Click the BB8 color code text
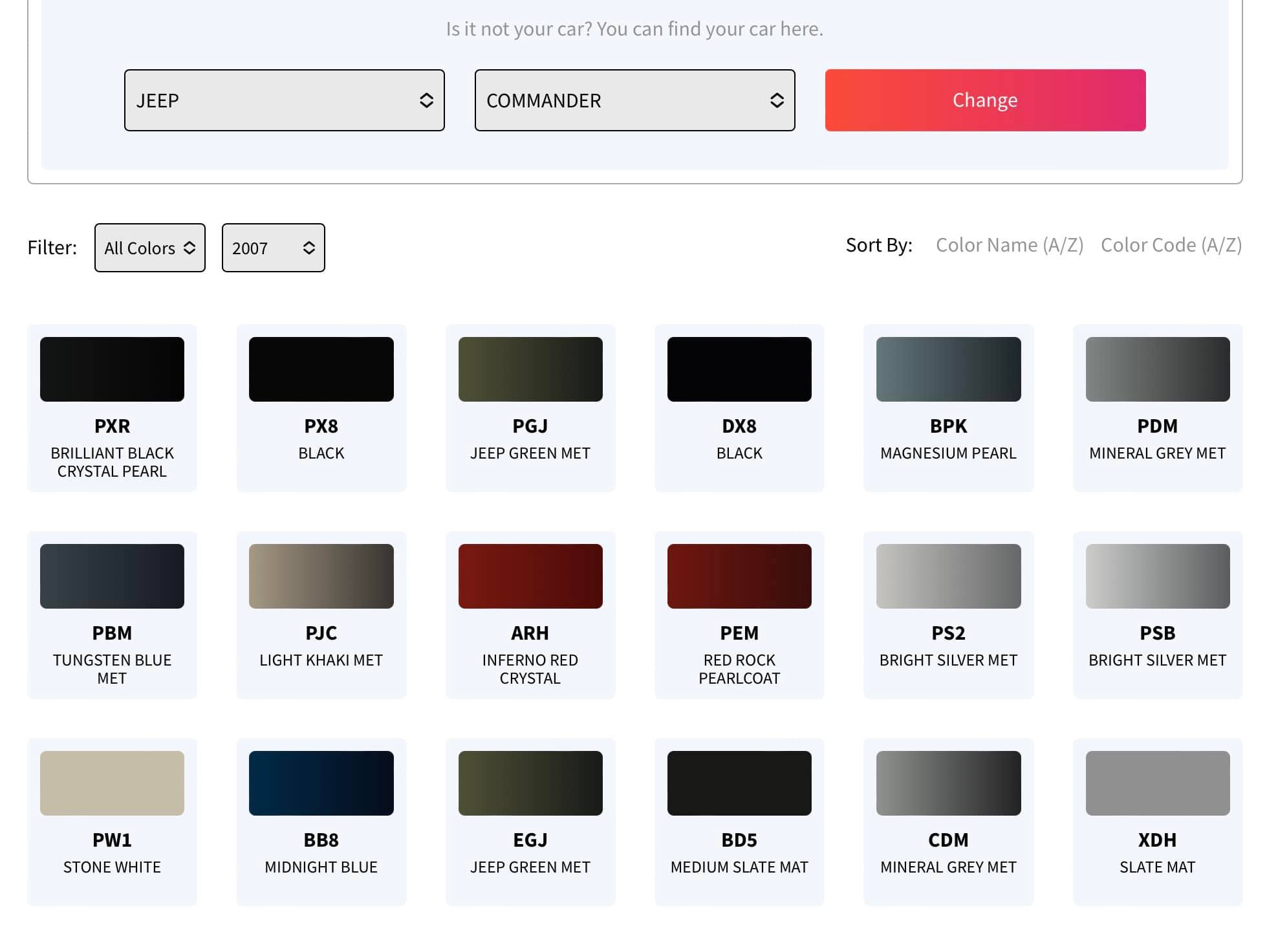Viewport: 1267px width, 934px height. coord(321,840)
